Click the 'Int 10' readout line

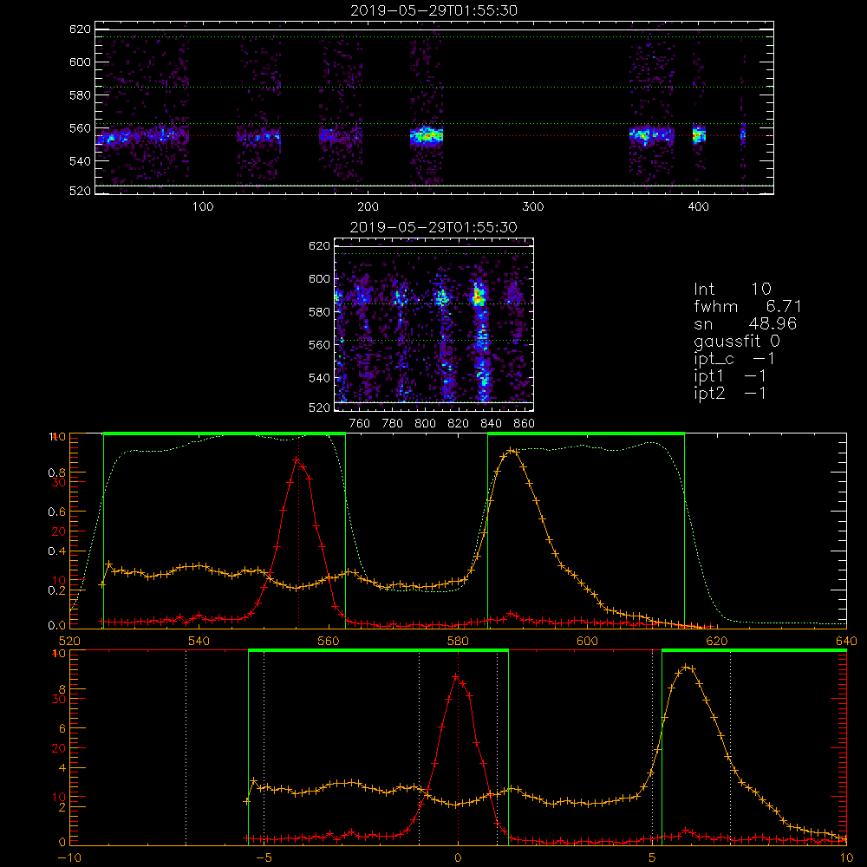click(x=732, y=289)
